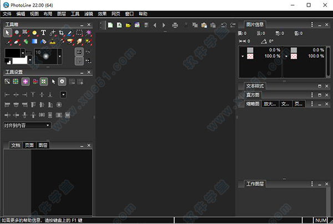Open 工作图层 panel options menu dots
333x224 pixels.
[x=312, y=184]
